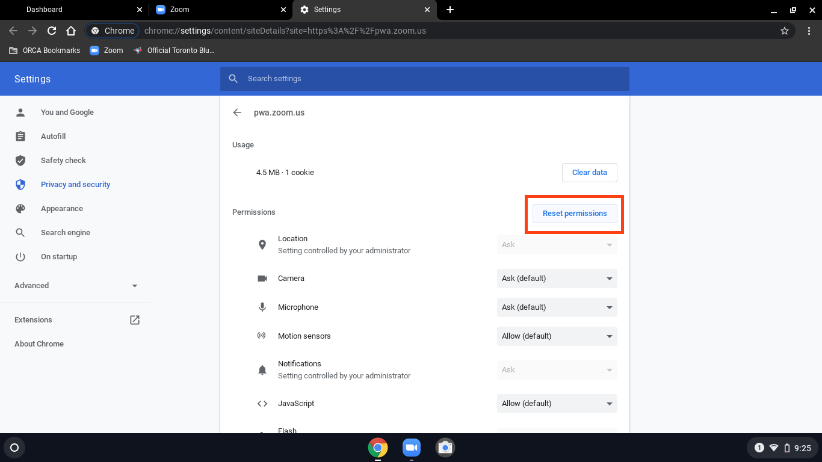Screen dimensions: 822x462
Task: Click the Clear data button
Action: coord(590,173)
